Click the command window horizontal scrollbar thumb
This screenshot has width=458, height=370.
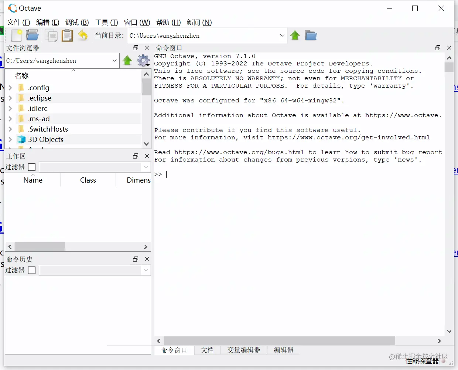279,341
